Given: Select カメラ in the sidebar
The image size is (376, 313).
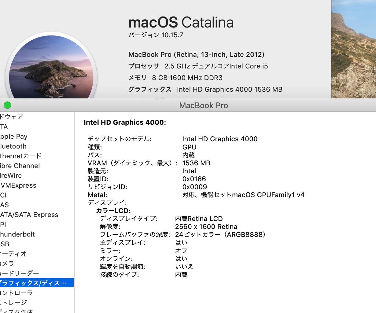Looking at the screenshot, I should [7, 263].
